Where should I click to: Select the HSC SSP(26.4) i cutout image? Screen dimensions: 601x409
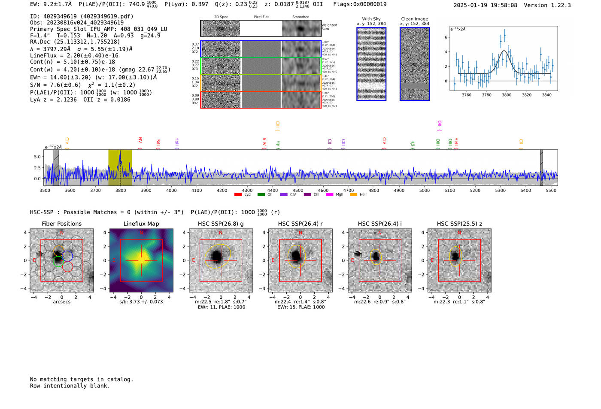[x=380, y=261]
